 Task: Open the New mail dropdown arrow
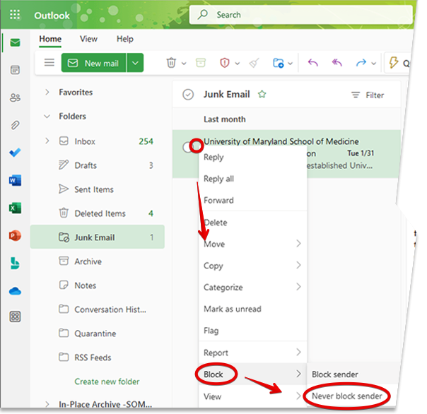[x=136, y=63]
